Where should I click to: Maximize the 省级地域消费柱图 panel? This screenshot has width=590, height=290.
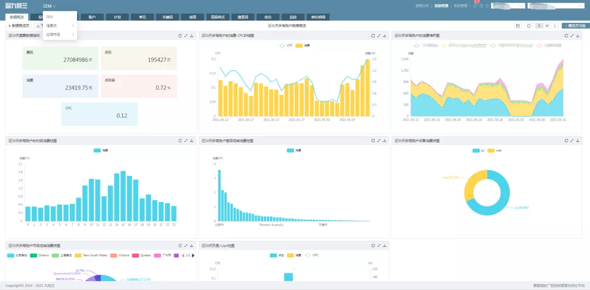click(379, 140)
